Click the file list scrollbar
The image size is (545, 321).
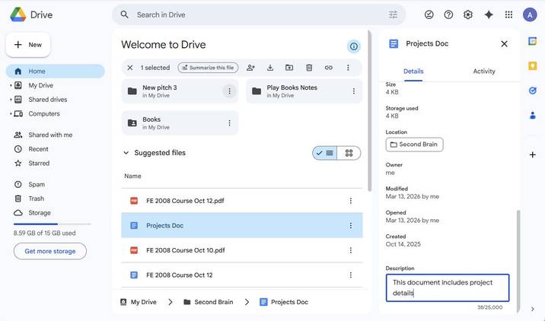pyautogui.click(x=369, y=111)
